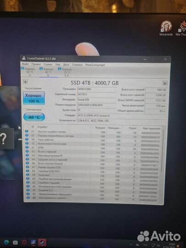This screenshot has width=186, height=248.
Task: Go to previous disk with left arrow
Action: point(25,82)
